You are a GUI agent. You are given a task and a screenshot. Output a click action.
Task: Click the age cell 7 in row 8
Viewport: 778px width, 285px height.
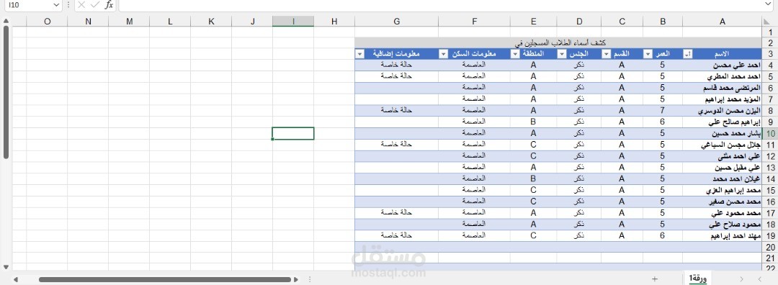click(x=663, y=111)
